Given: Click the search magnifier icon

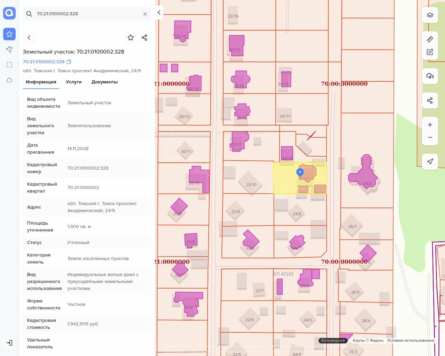Looking at the screenshot, I should click(29, 14).
